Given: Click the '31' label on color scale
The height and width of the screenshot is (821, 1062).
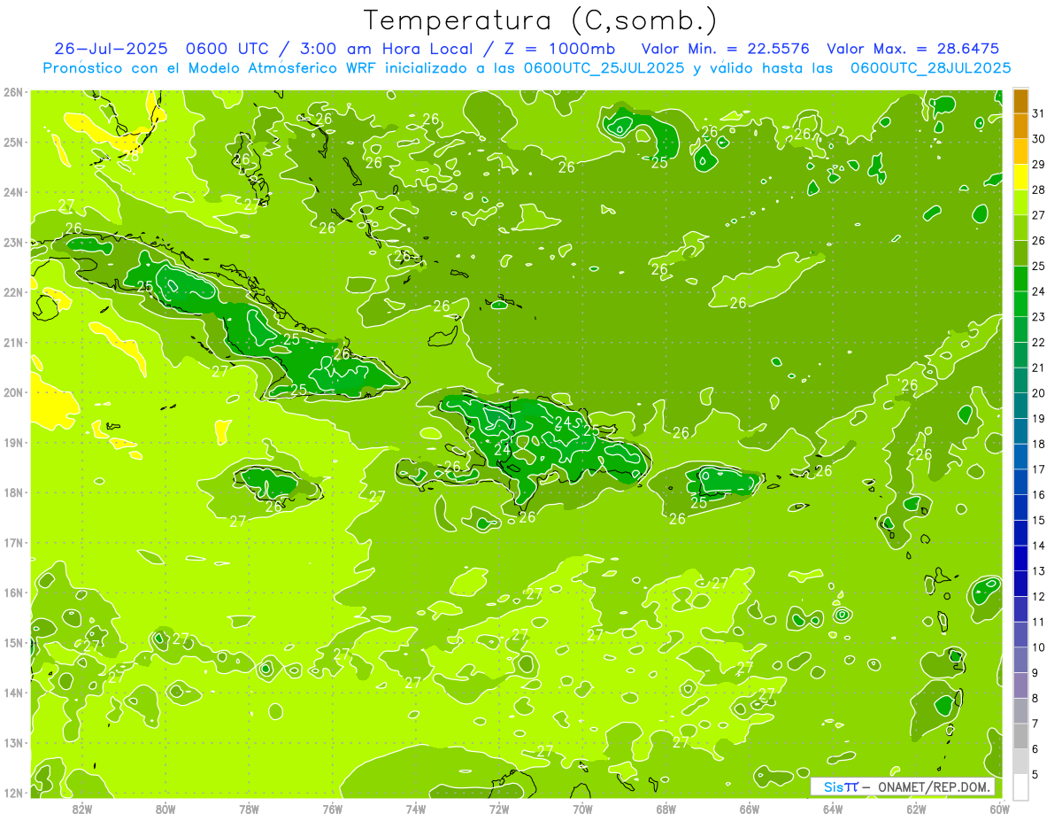Looking at the screenshot, I should (1039, 114).
